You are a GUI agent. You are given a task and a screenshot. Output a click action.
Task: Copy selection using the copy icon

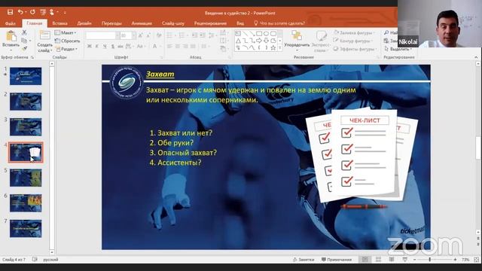24,41
